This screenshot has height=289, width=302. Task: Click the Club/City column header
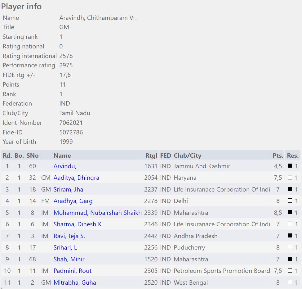click(x=187, y=156)
